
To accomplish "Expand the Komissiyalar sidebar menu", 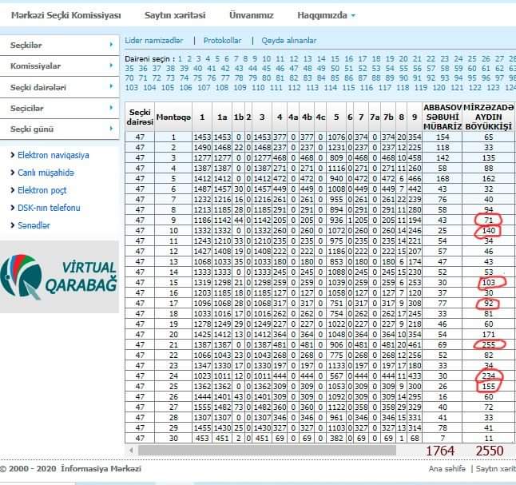I will click(60, 66).
